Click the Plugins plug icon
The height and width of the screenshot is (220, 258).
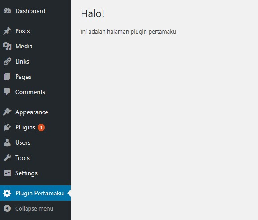(x=7, y=127)
